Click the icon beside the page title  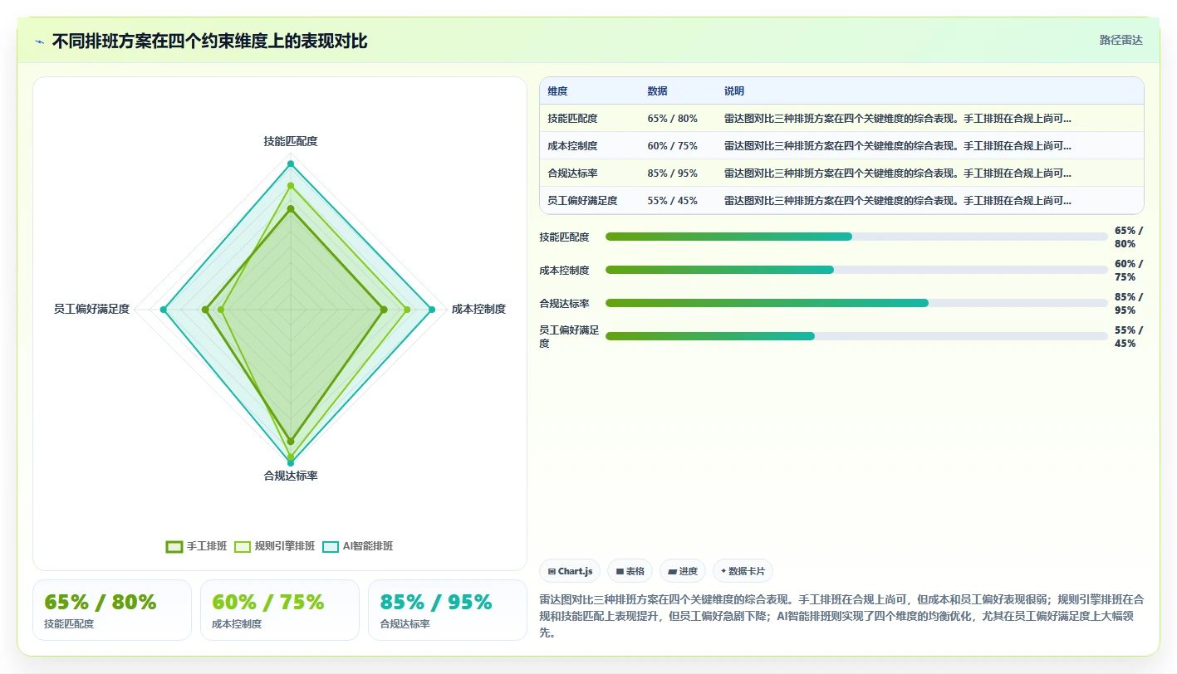pos(40,42)
